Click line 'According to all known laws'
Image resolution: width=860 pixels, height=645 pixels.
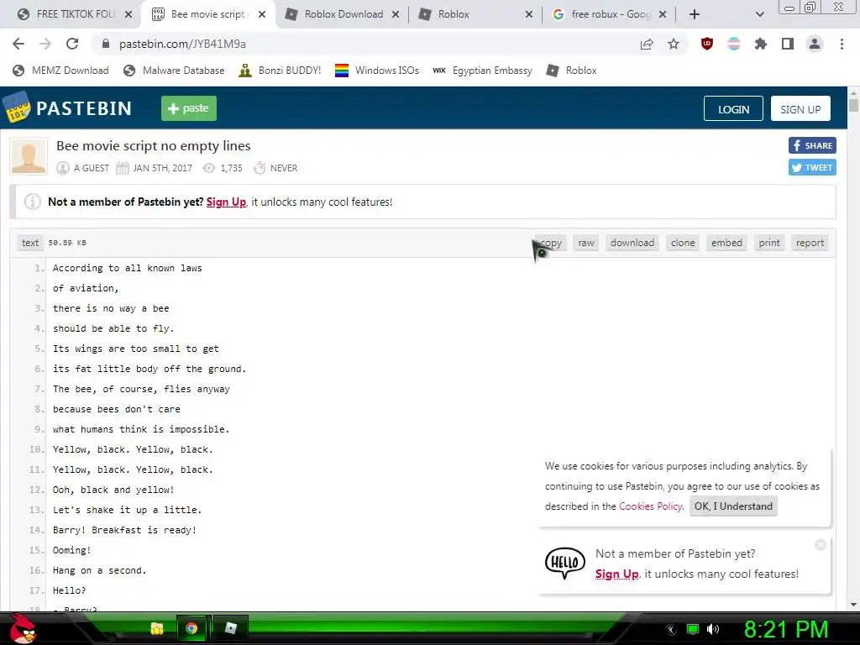(x=128, y=268)
